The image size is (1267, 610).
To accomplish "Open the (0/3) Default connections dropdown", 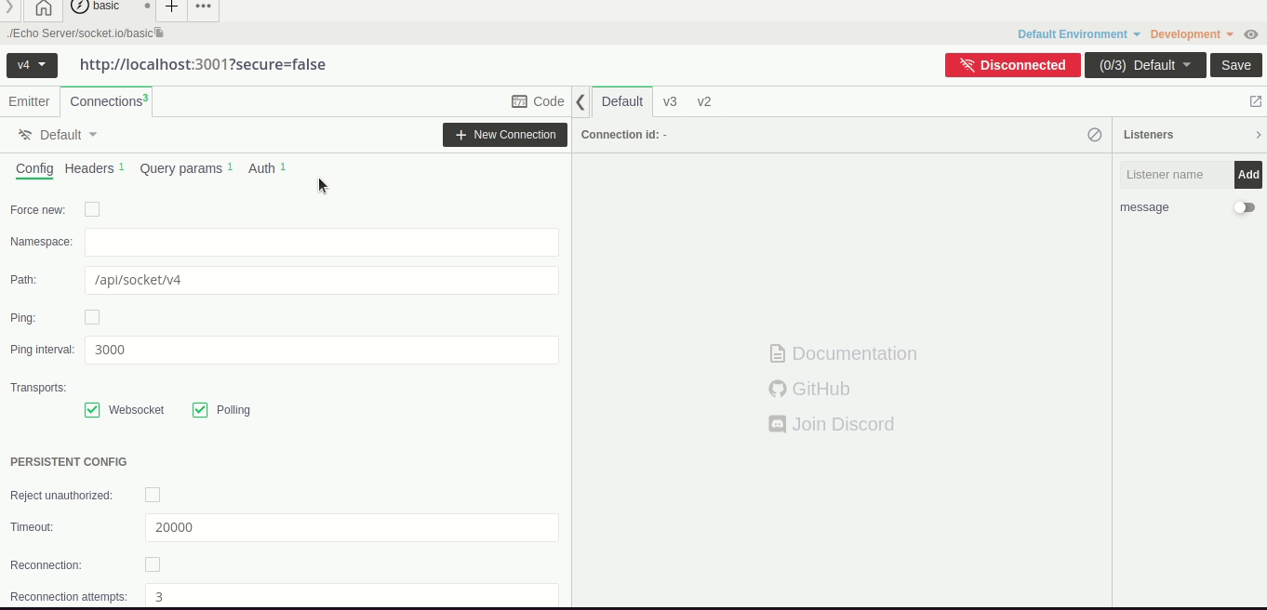I will 1145,65.
